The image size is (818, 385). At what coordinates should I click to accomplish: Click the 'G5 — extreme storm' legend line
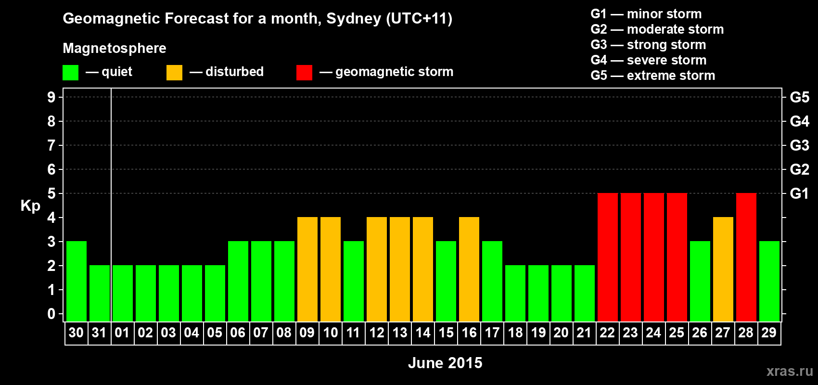pos(653,76)
